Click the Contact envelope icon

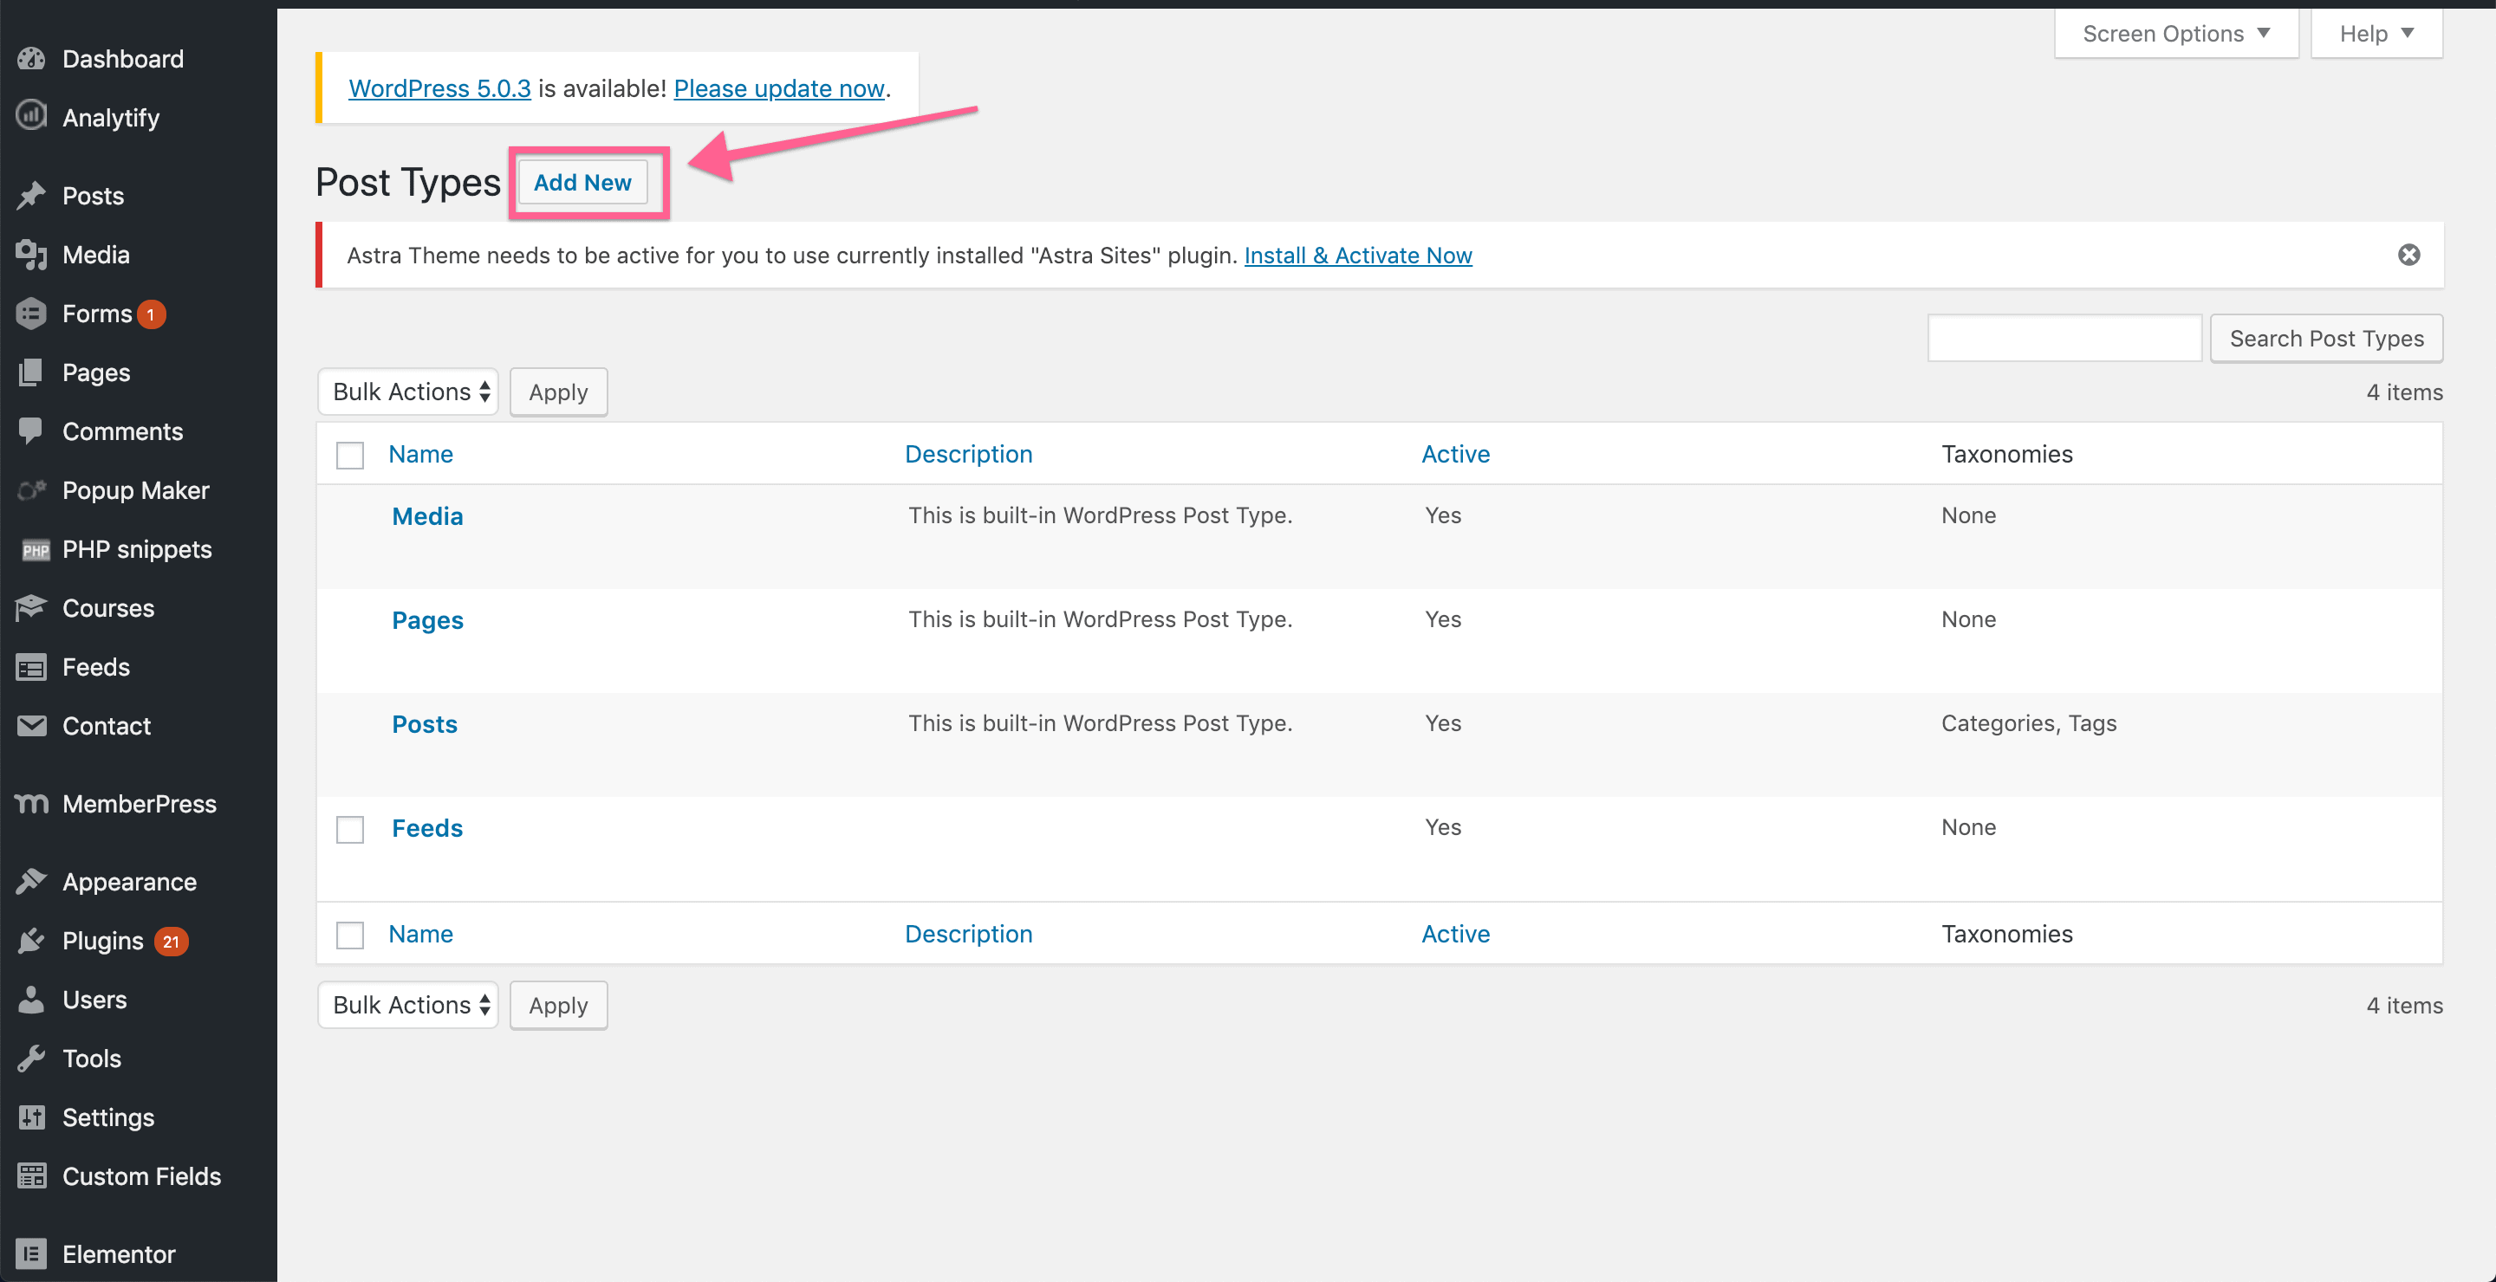tap(31, 726)
